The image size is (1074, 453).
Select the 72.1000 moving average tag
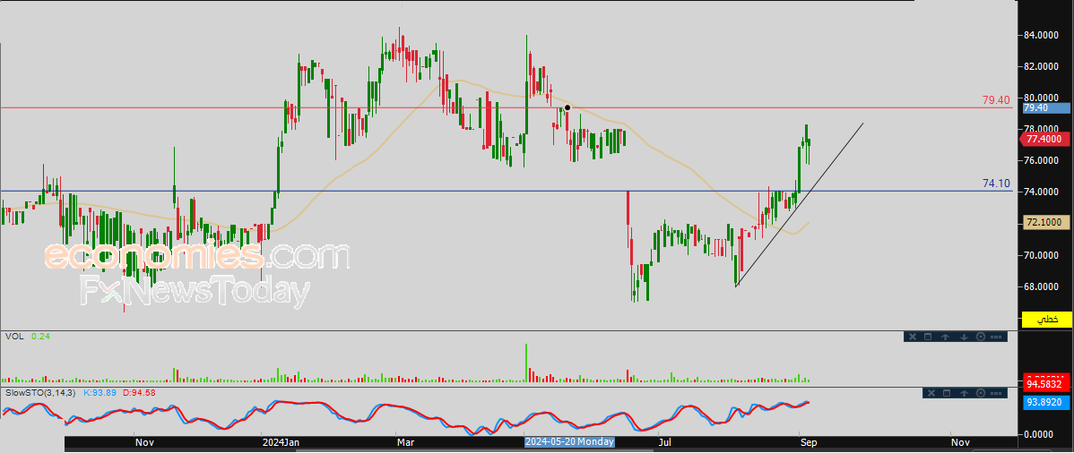1046,222
